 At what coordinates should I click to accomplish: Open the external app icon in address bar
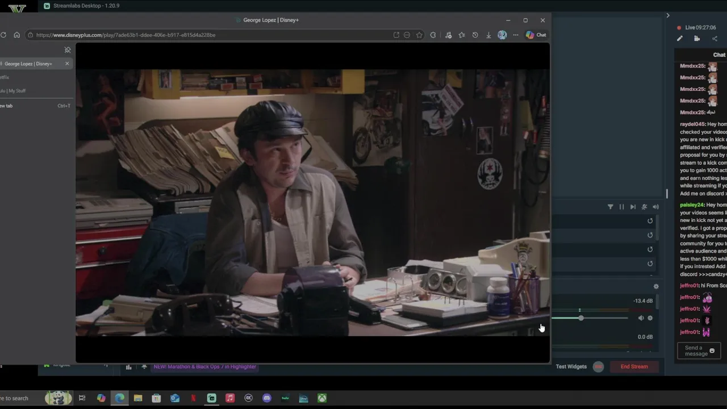(x=396, y=35)
